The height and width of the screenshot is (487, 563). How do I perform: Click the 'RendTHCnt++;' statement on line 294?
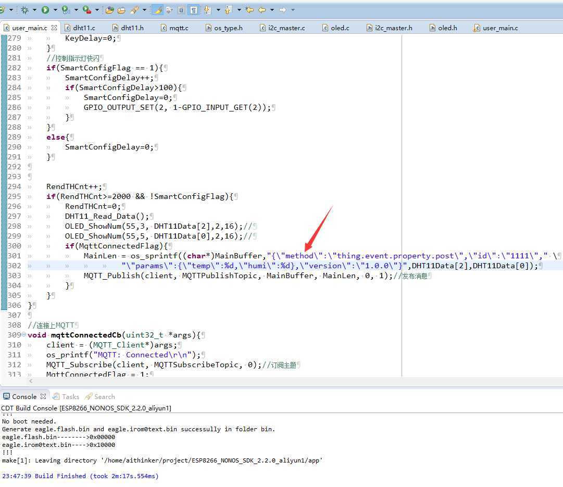[x=74, y=186]
